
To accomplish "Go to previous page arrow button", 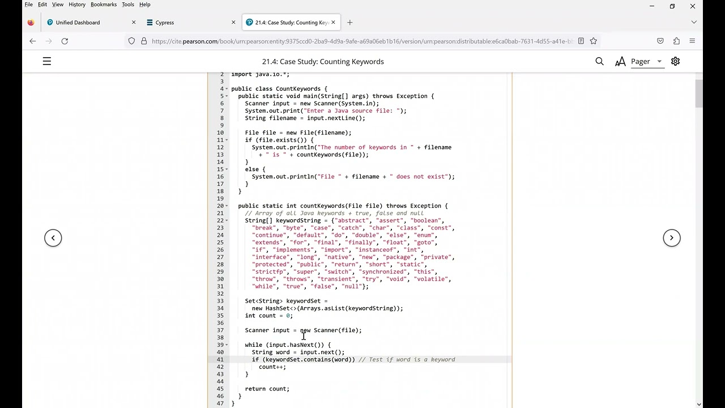I will pyautogui.click(x=53, y=238).
